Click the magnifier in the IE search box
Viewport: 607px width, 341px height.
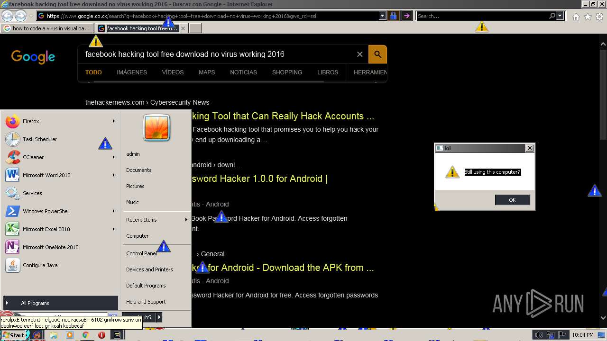pyautogui.click(x=552, y=16)
